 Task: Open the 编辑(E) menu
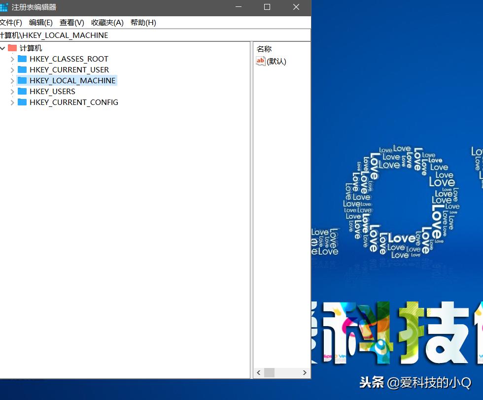click(41, 22)
